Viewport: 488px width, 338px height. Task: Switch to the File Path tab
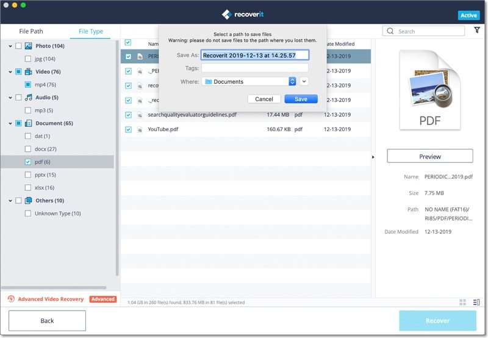[x=31, y=31]
